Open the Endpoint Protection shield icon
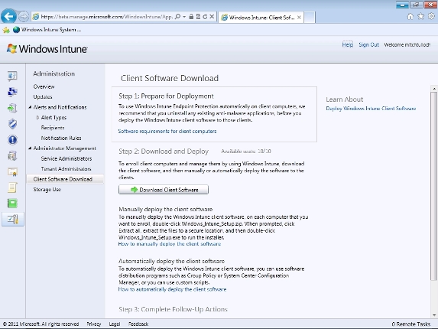Image resolution: width=438 pixels, height=329 pixels. tap(12, 124)
